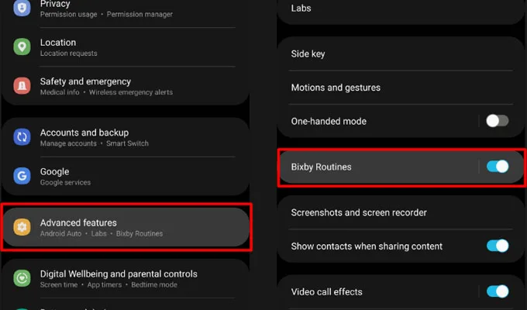Tap 'Bedtime mode' subtitle text
527x310 pixels.
(x=154, y=284)
